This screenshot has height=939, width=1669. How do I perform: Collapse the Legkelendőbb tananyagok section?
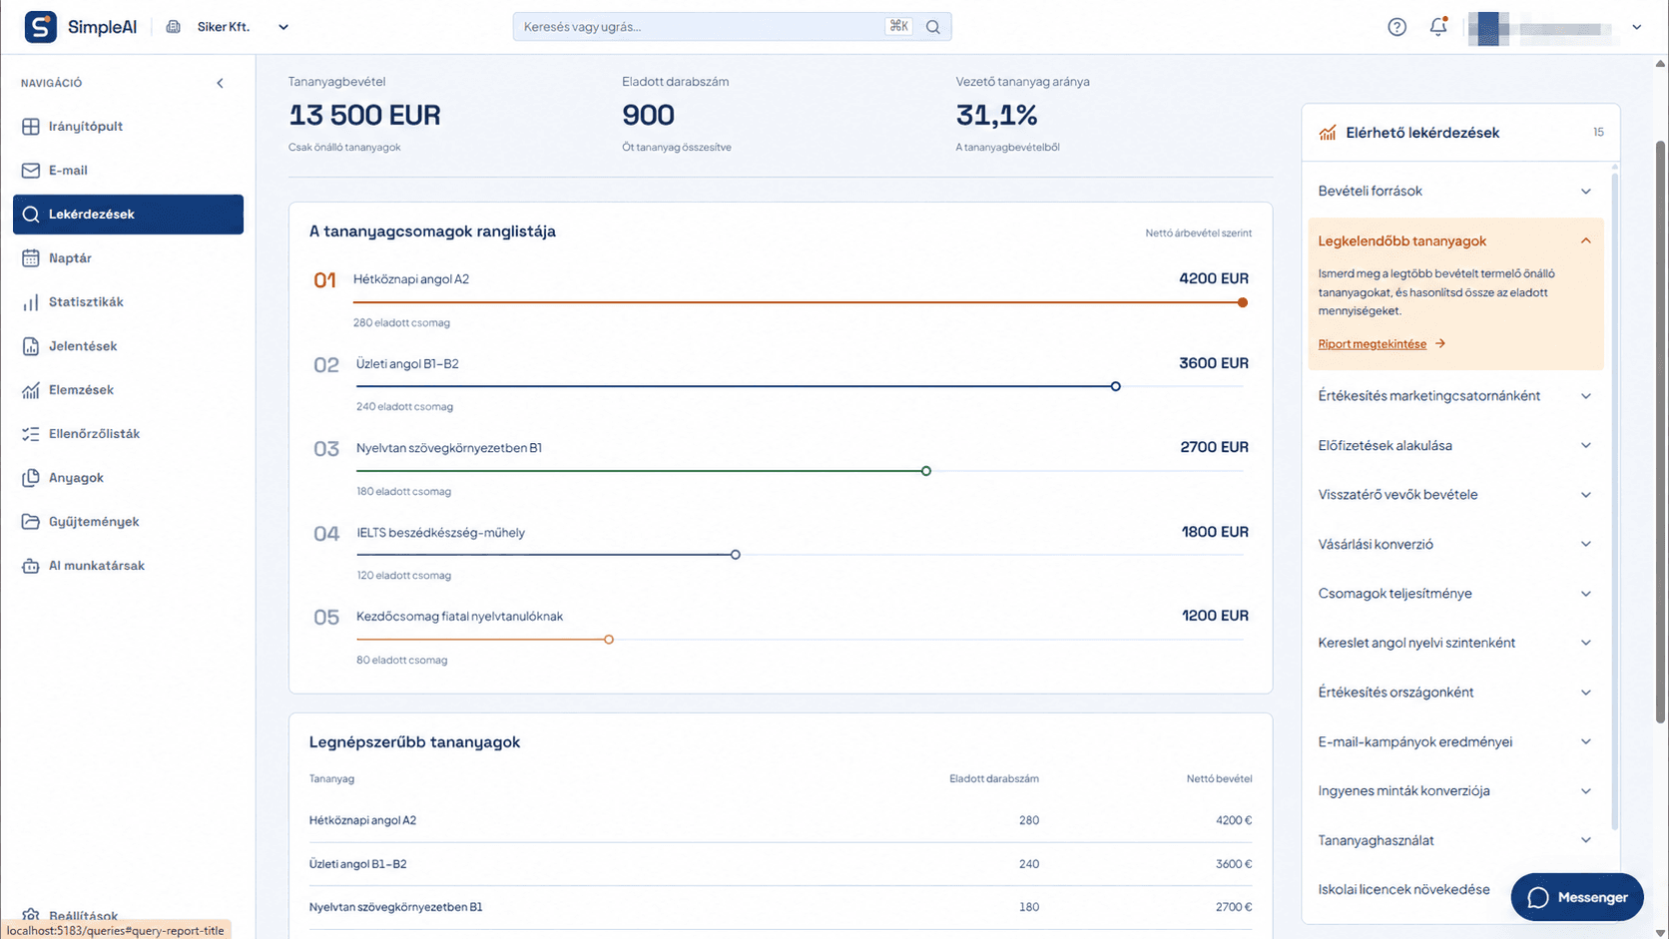pos(1585,240)
